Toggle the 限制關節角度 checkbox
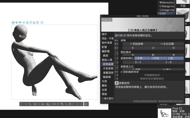 tap(121, 72)
